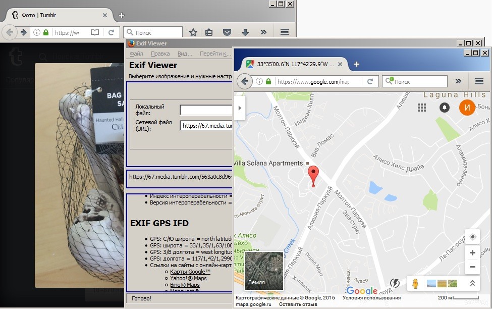This screenshot has width=492, height=309.
Task: Open Google notifications bell
Action: click(x=444, y=108)
